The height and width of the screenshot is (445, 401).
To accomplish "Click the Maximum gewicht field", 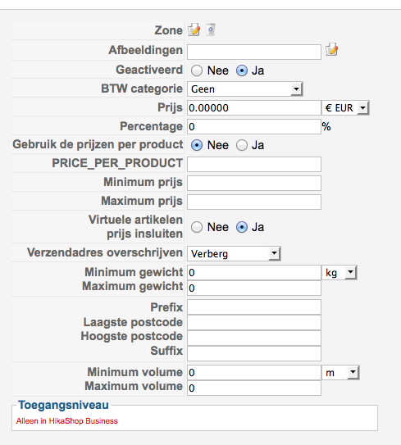I will pyautogui.click(x=254, y=288).
